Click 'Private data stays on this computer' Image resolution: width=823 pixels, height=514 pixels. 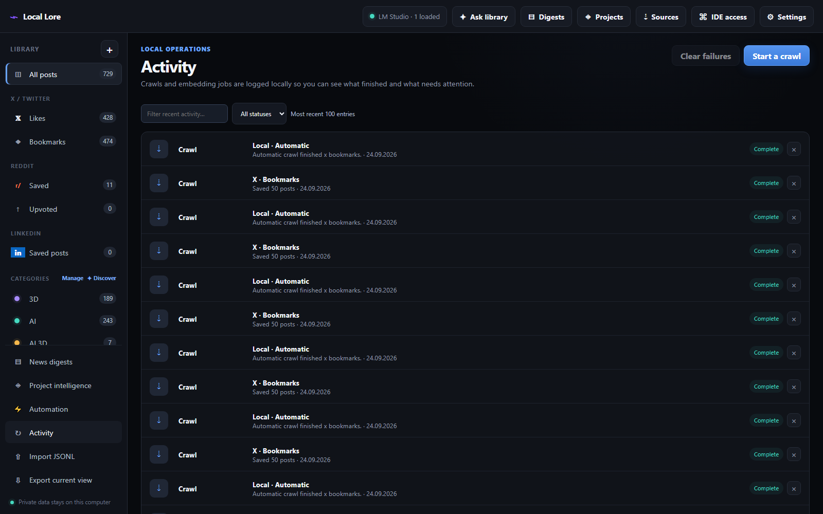64,502
